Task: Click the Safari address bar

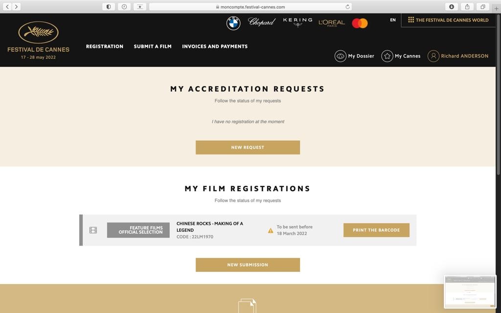Action: (250, 7)
